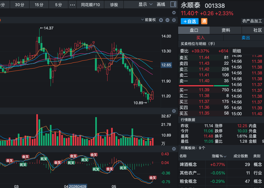This screenshot has width=264, height=188.
Task: Open the 粮食概念 sector row
Action: (221, 181)
